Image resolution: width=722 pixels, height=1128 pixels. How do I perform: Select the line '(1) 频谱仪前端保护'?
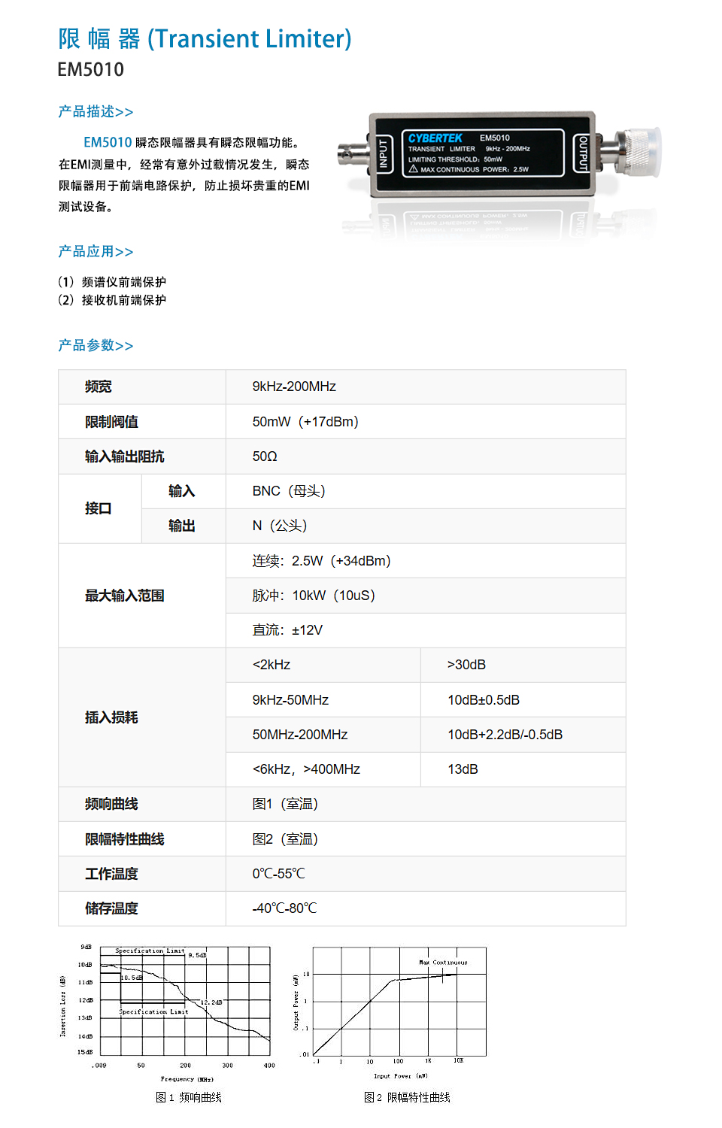pos(112,282)
